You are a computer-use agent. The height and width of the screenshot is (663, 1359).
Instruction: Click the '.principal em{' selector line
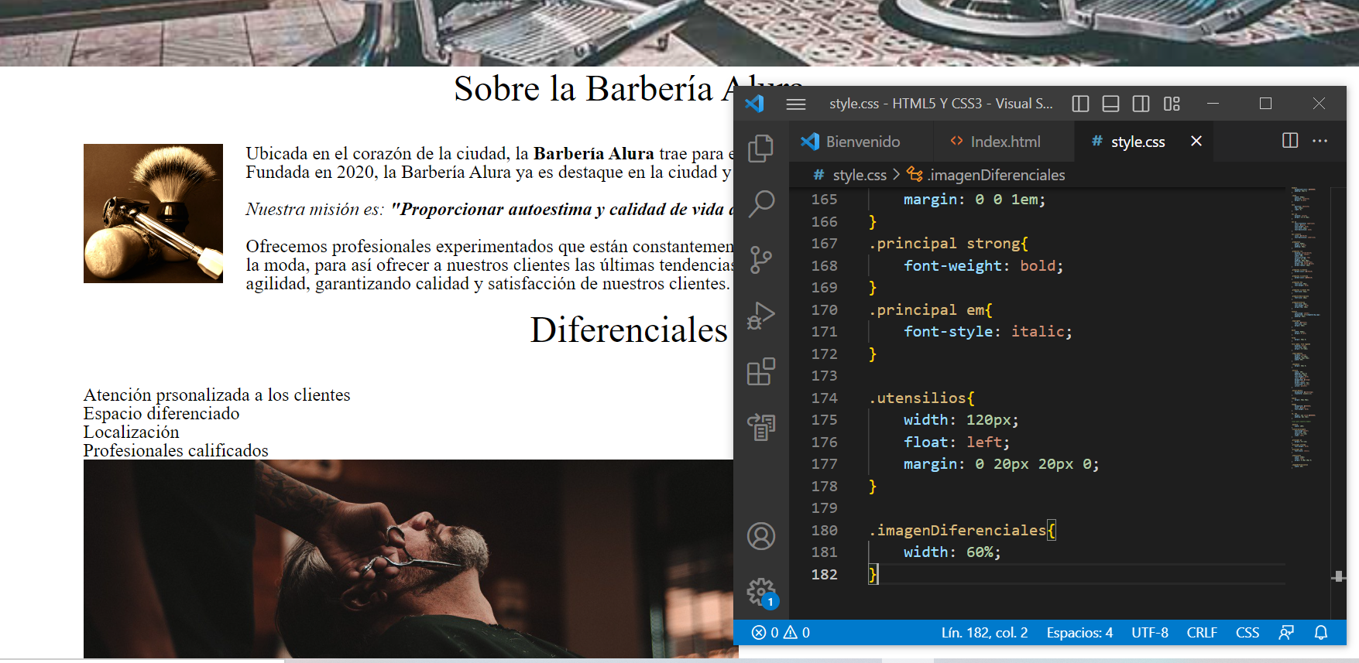931,309
